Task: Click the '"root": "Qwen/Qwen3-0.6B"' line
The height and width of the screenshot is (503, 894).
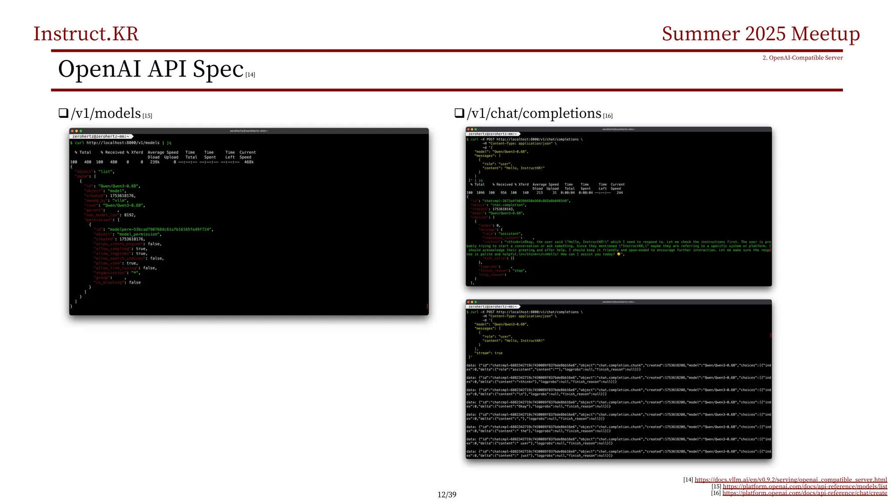Action: click(114, 205)
